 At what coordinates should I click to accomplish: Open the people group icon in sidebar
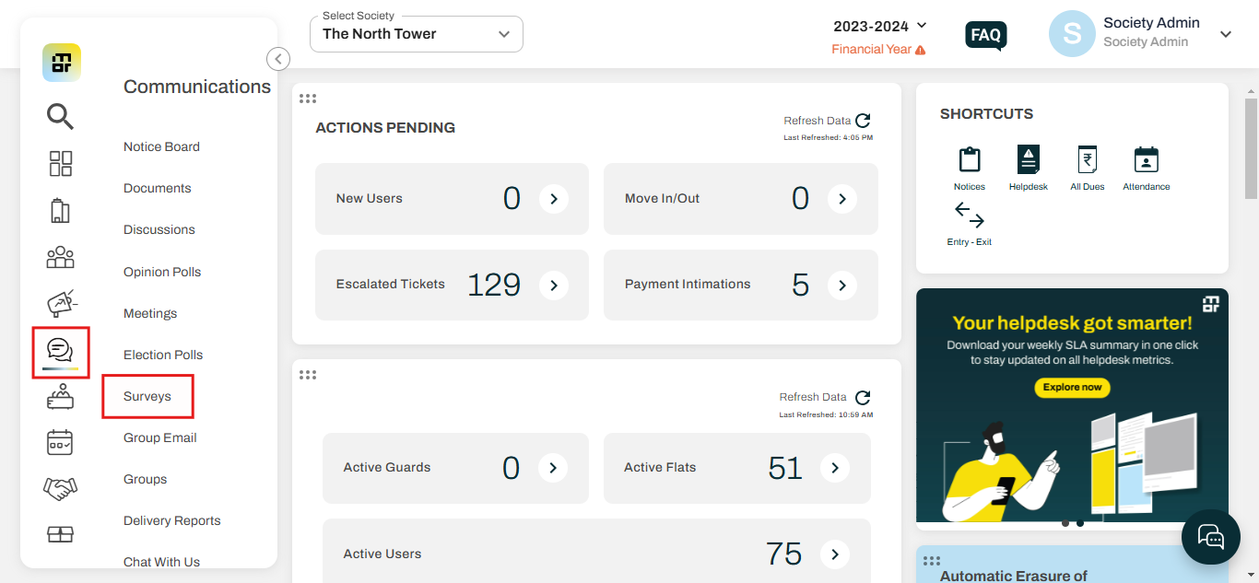point(60,257)
